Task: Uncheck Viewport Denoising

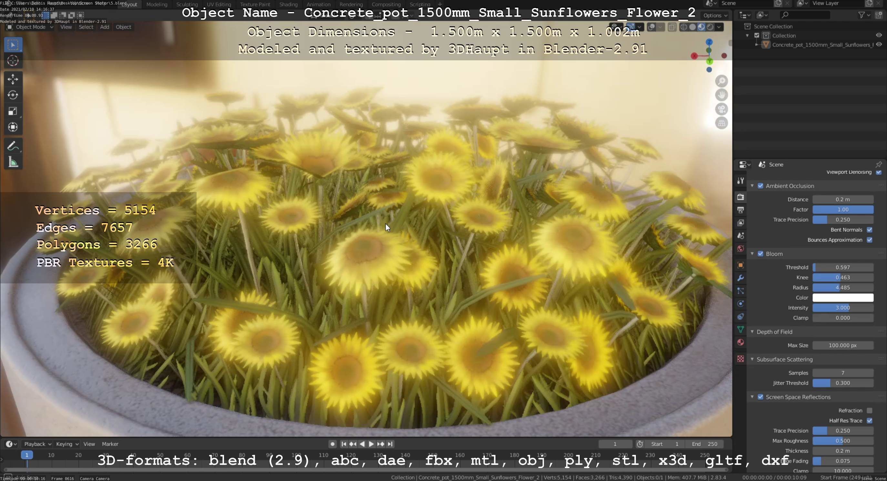Action: point(878,172)
